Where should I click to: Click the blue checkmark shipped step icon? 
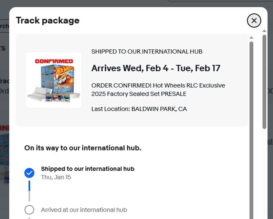click(29, 173)
